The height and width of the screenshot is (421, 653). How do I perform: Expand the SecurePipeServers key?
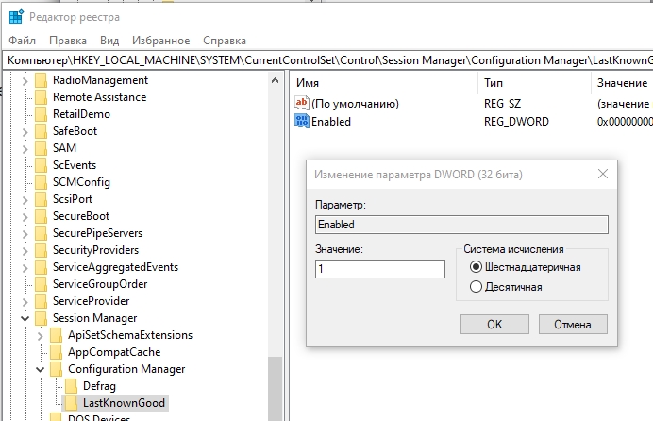(25, 234)
